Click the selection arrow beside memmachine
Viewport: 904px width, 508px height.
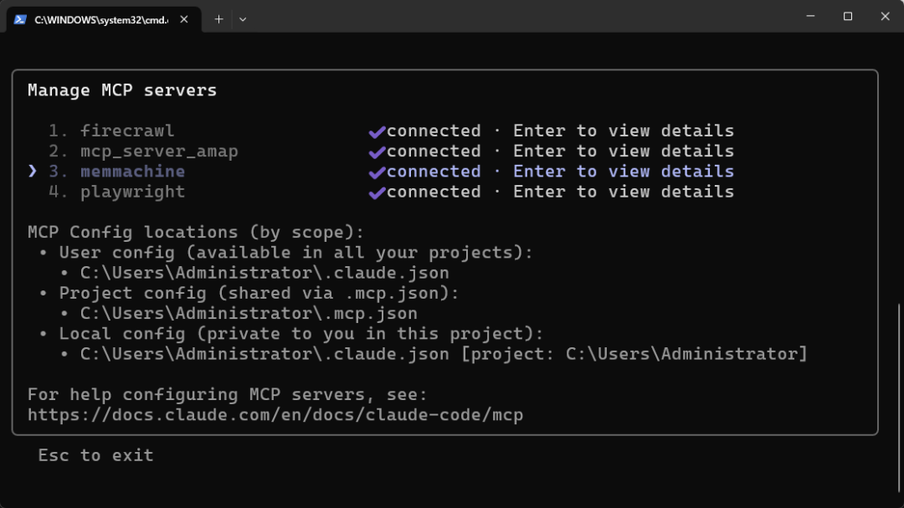[x=33, y=172]
